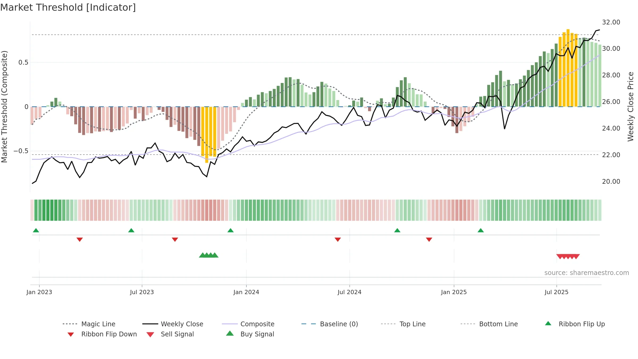The width and height of the screenshot is (638, 359).
Task: Click the Jul 2025 axis label
Action: click(x=556, y=292)
